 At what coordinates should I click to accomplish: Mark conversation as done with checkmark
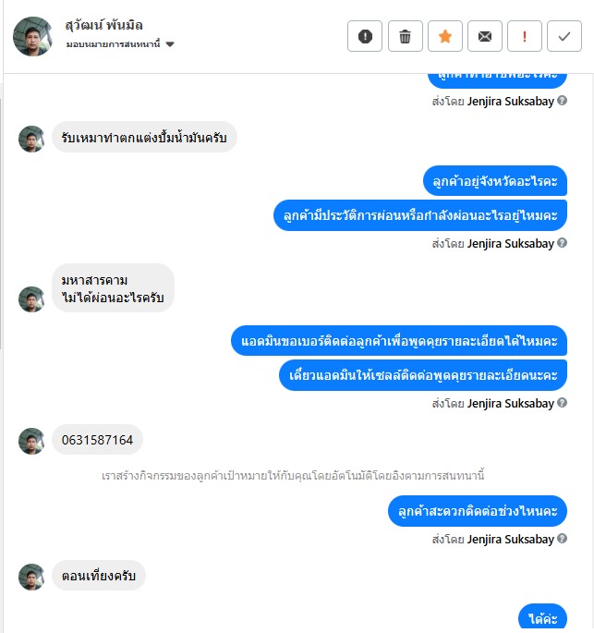tap(564, 36)
